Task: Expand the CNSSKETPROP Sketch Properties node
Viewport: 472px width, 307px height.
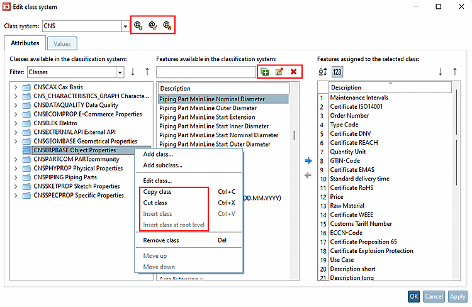Action: pos(16,187)
